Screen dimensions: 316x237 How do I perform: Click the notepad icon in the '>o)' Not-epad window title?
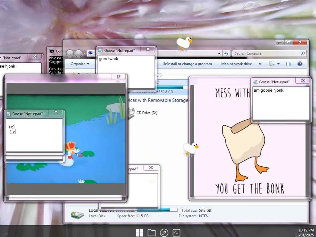click(8, 114)
